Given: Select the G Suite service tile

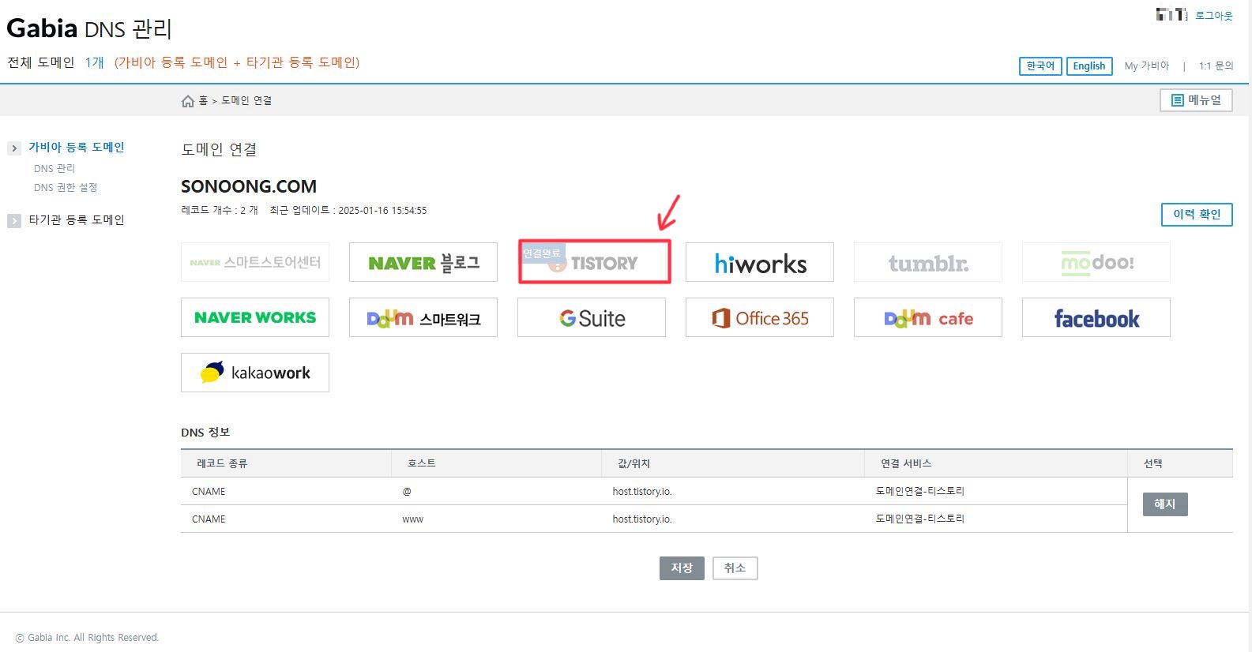Looking at the screenshot, I should 592,317.
